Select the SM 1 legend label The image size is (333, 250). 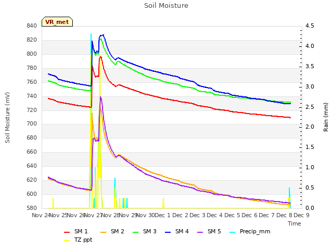tap(81, 231)
